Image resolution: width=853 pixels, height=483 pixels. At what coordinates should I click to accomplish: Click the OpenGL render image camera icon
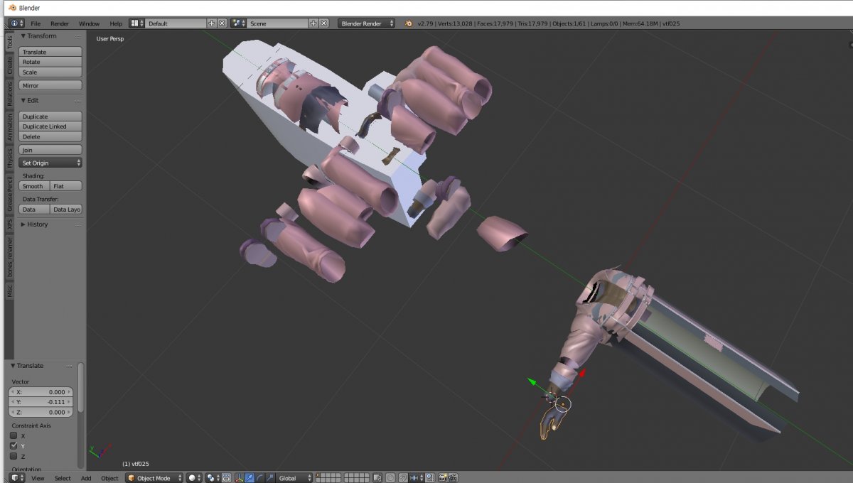[441, 478]
